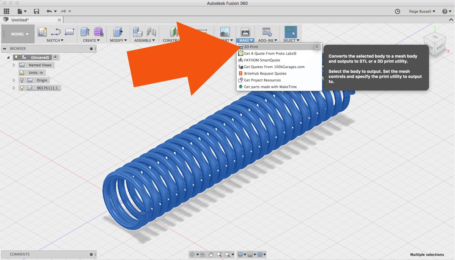The image size is (455, 260).
Task: Click the Scripts and Add-Ins icon
Action: tap(266, 32)
